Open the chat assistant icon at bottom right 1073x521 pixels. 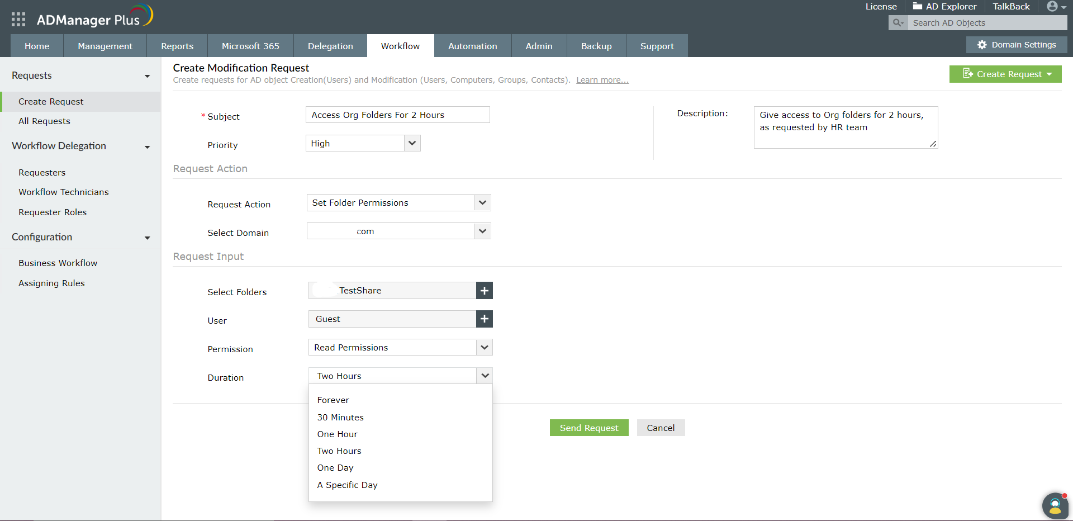1055,505
